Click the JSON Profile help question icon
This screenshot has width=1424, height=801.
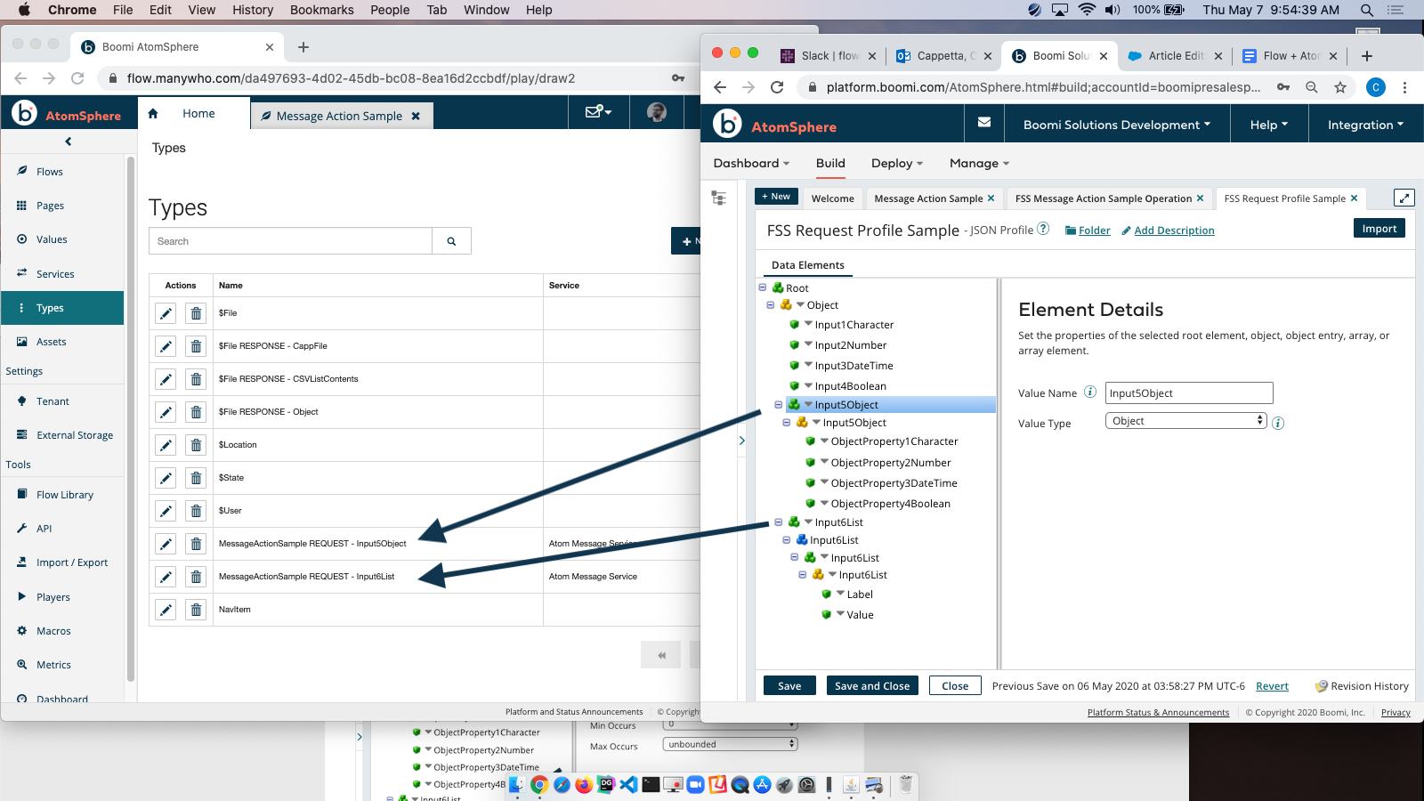pos(1043,229)
